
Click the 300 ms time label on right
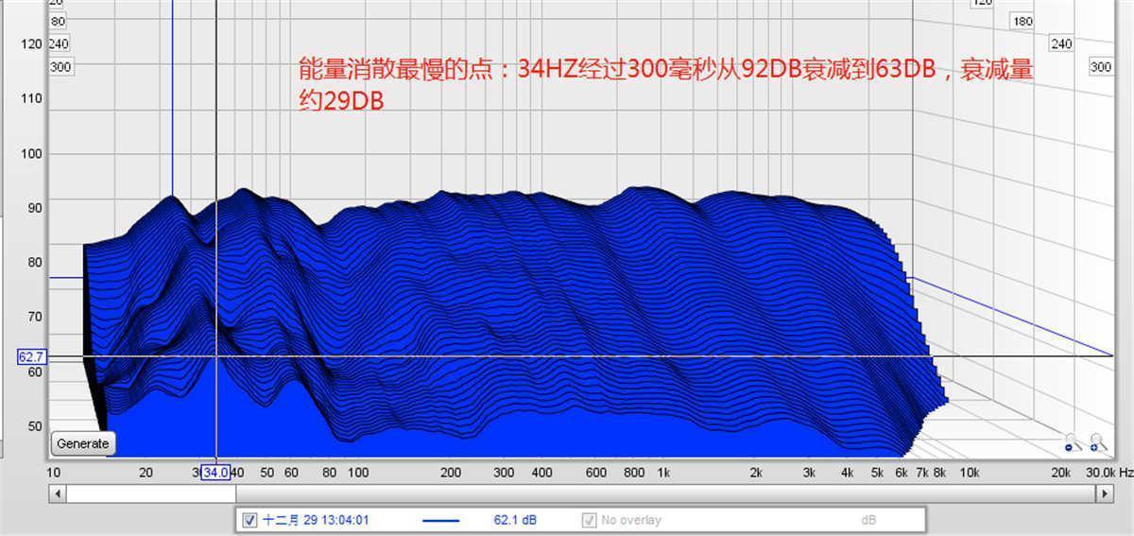click(1100, 67)
